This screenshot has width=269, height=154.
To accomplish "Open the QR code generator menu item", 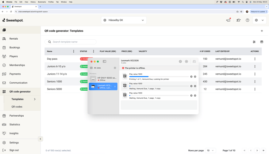I will point(20,92).
